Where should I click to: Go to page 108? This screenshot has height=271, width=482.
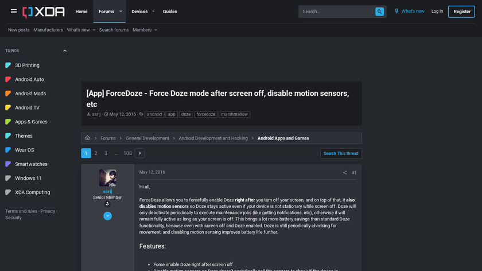pyautogui.click(x=127, y=153)
